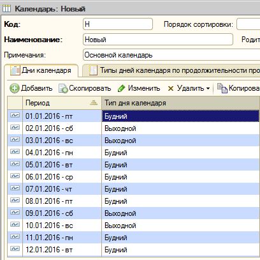Screen dimensions: 260x260
Task: Click the Копировать pages icon
Action: 222,88
